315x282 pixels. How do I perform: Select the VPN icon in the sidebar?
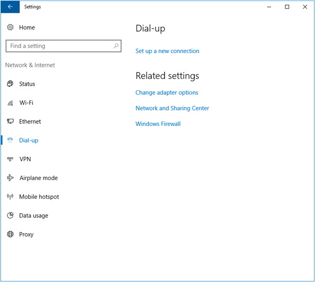(10, 159)
